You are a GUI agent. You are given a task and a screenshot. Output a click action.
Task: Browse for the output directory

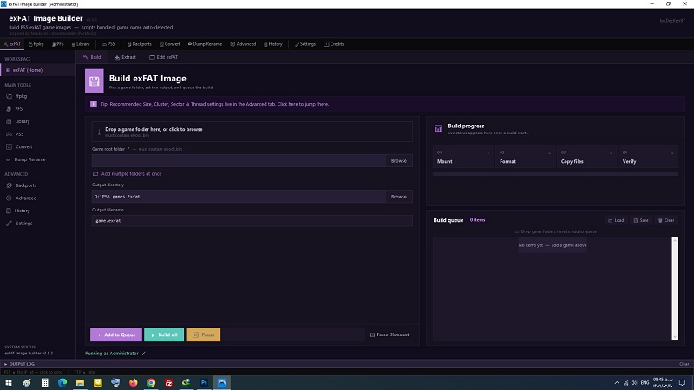coord(399,197)
